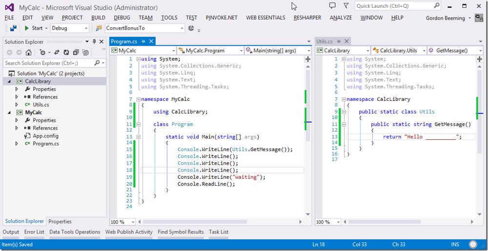Click the Refresh icon in Solution Explorer

66,53
